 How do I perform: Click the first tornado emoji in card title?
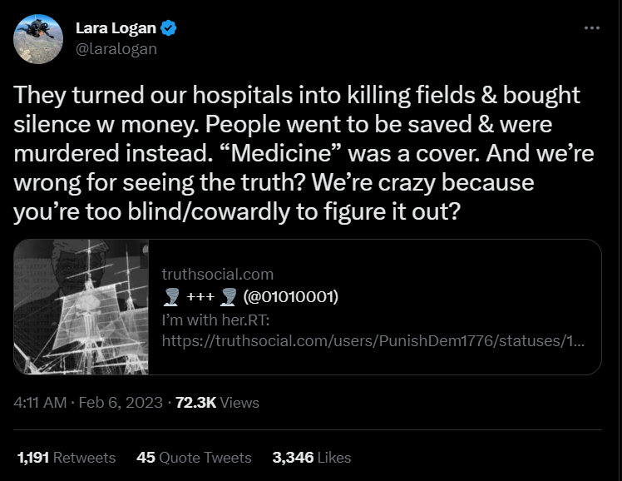tap(171, 297)
